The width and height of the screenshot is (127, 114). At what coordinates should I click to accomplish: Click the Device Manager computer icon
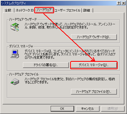pos(15,54)
